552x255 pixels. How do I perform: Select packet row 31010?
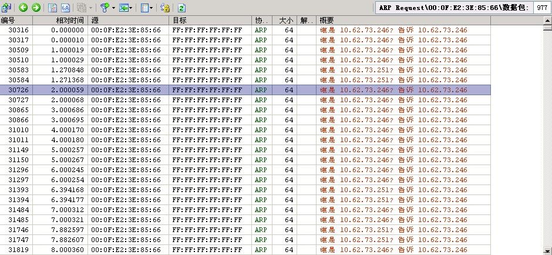pyautogui.click(x=245, y=130)
